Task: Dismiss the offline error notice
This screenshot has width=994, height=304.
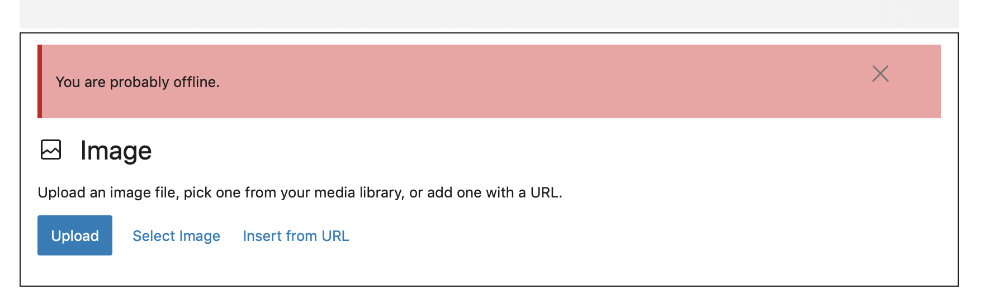Action: [x=880, y=74]
